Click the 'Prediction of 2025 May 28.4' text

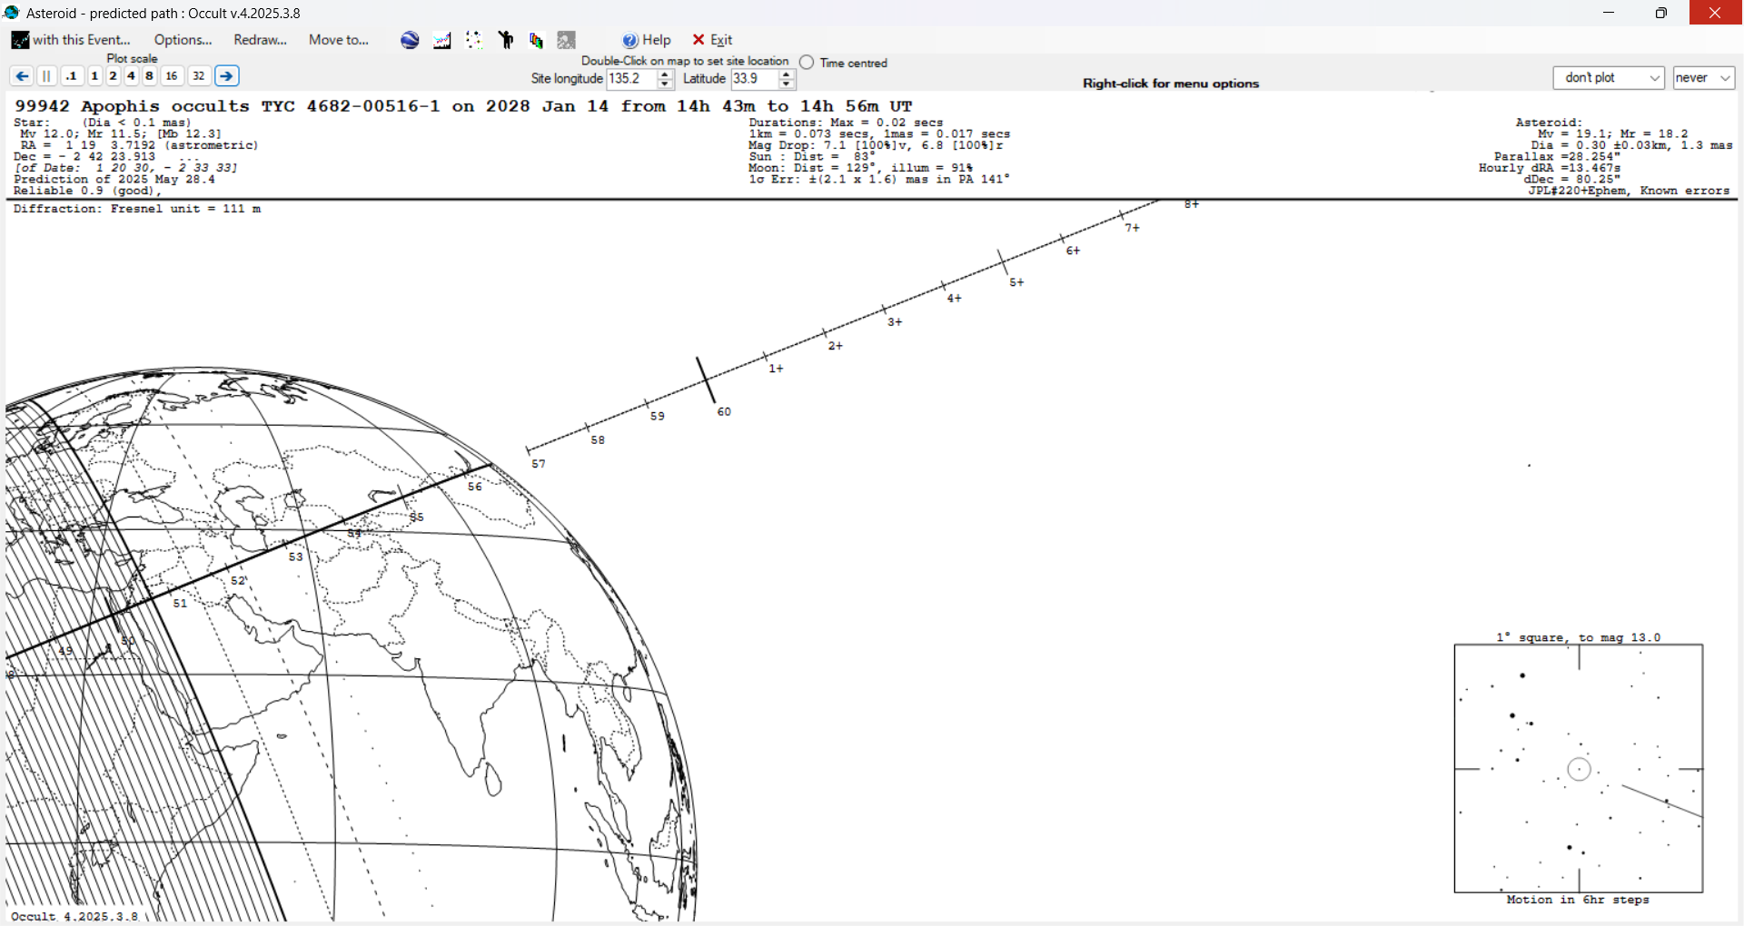tap(114, 179)
